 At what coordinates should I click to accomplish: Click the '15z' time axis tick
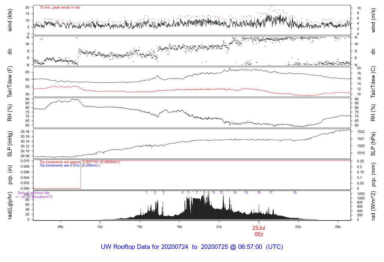click(139, 227)
